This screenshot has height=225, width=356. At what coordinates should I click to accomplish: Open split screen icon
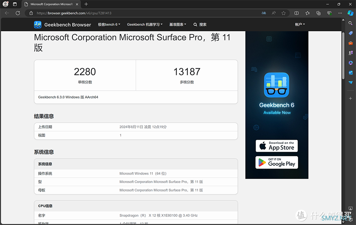click(297, 13)
